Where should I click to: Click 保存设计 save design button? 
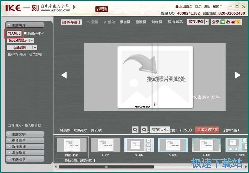tap(71, 22)
